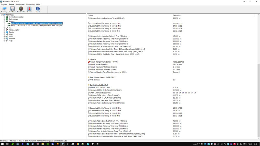Screen dimensions: 260x146
Task: Click the scrollbar up arrow
Action: [258, 15]
